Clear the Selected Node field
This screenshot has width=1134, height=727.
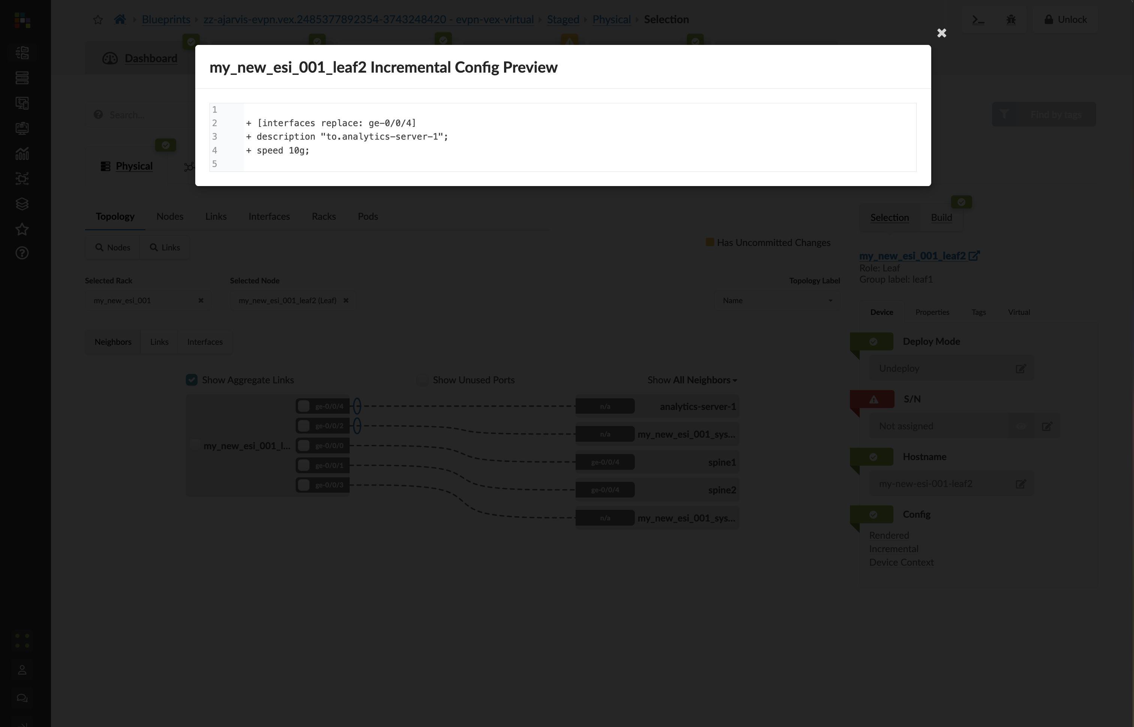[346, 301]
